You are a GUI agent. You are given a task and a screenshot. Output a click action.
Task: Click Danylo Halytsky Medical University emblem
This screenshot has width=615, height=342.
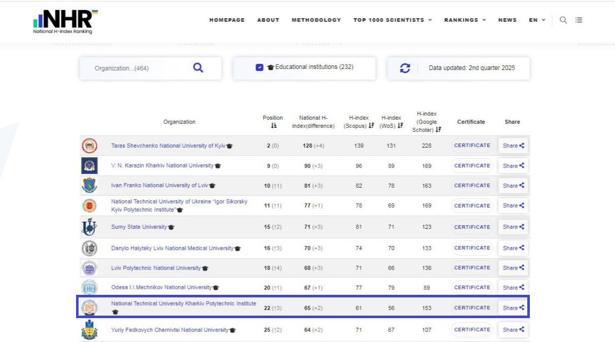89,248
